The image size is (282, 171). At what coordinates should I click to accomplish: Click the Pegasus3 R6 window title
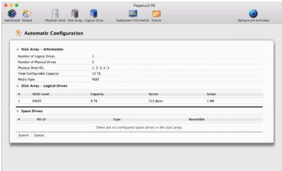(144, 5)
